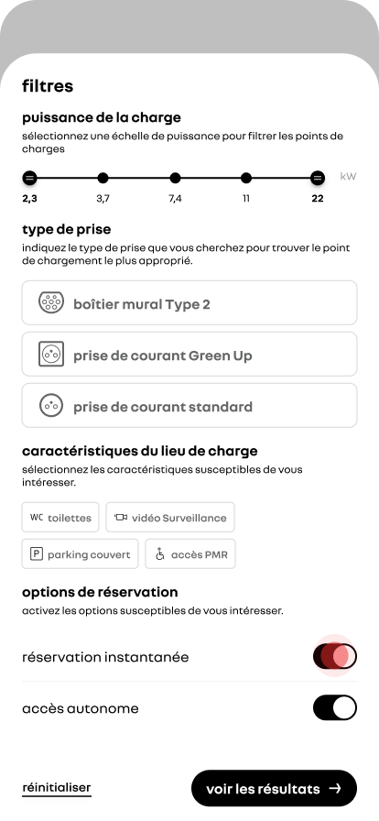Select prise de courant Green Up option
This screenshot has height=821, width=379.
click(x=189, y=354)
